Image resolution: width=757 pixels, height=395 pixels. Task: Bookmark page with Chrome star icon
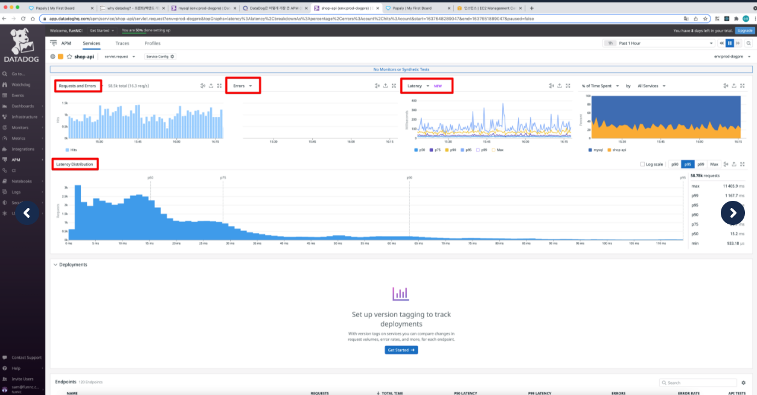pyautogui.click(x=704, y=19)
